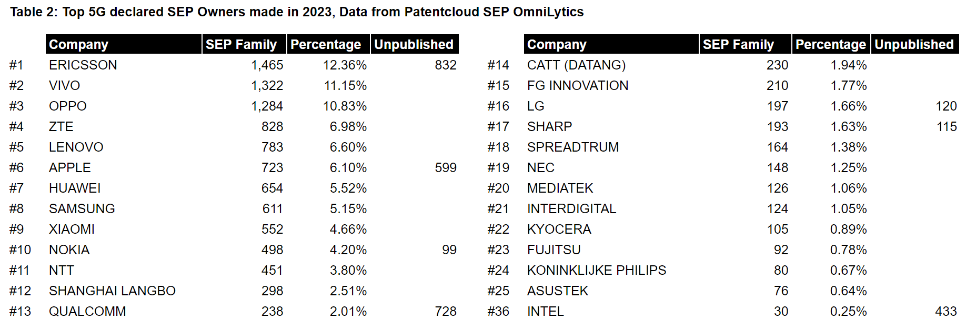Select the QUALCOMM company name
The height and width of the screenshot is (329, 966).
click(87, 312)
